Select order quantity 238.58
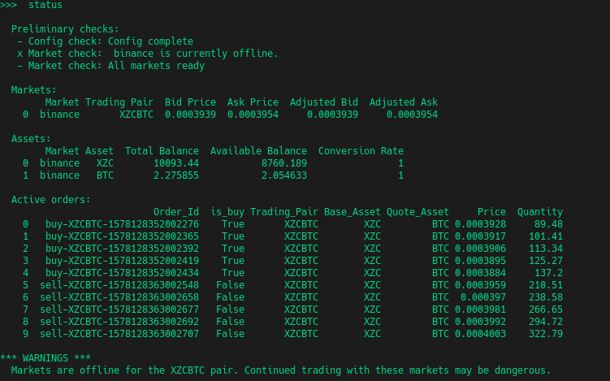 point(546,297)
